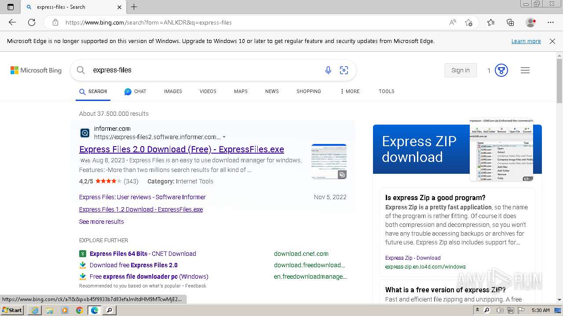Open Express Files 1.2 Download link
Image resolution: width=563 pixels, height=316 pixels.
tap(141, 209)
